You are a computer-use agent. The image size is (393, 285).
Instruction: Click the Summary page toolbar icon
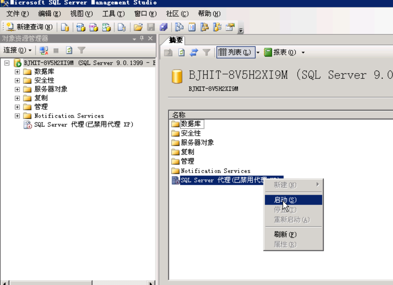[x=192, y=27]
